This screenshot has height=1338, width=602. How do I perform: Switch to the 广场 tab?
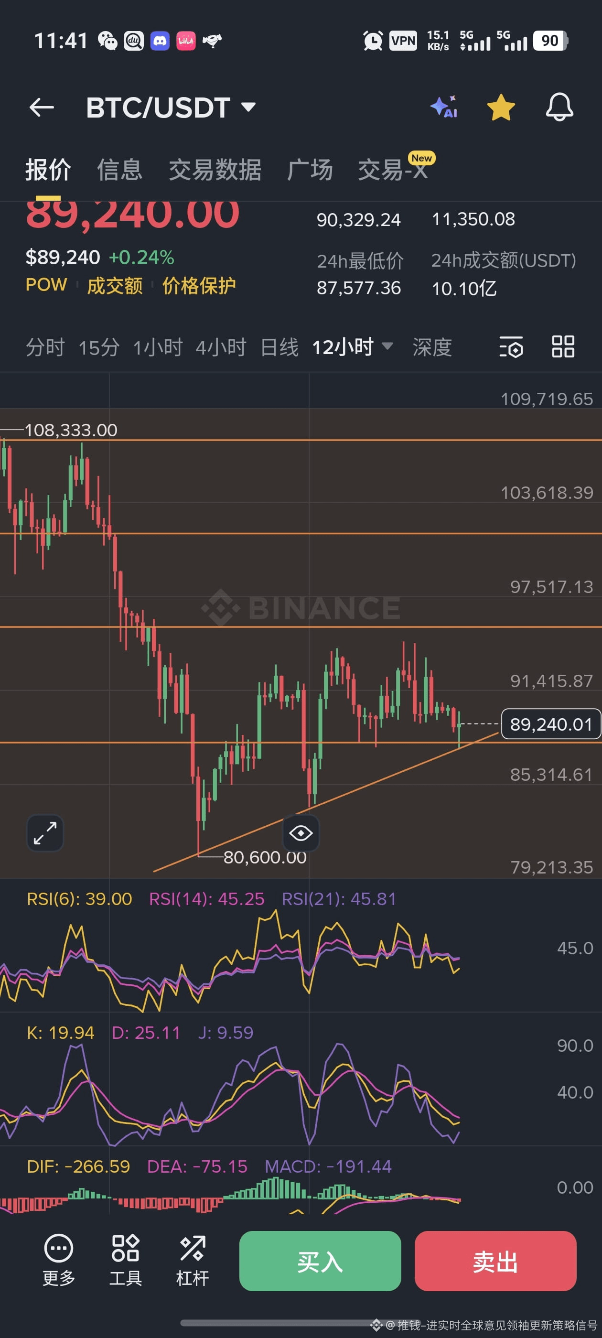(310, 170)
